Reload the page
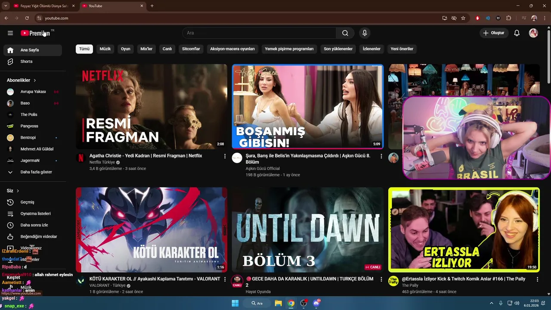The height and width of the screenshot is (310, 551). click(27, 18)
